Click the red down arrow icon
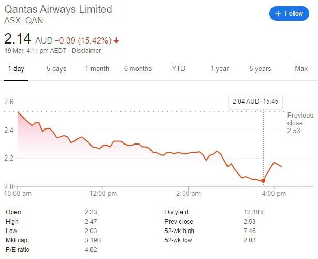Image resolution: width=318 pixels, height=259 pixels. (117, 40)
